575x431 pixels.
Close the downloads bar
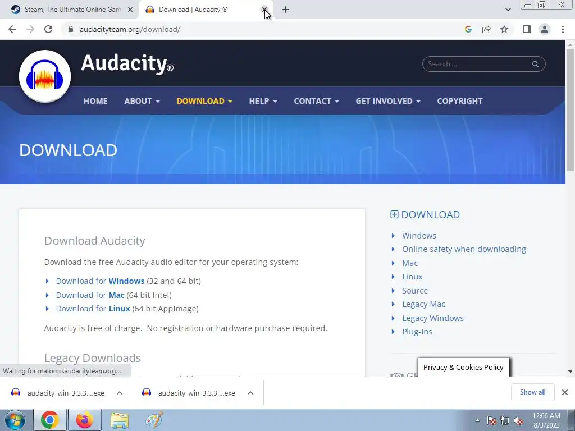(x=565, y=392)
